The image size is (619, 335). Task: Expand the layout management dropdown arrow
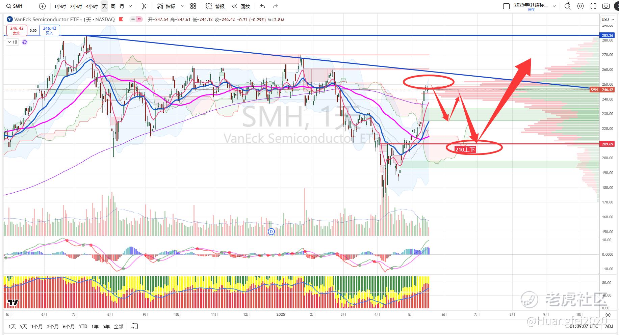[554, 6]
